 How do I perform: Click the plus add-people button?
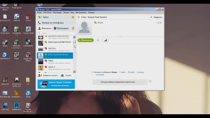point(98,40)
